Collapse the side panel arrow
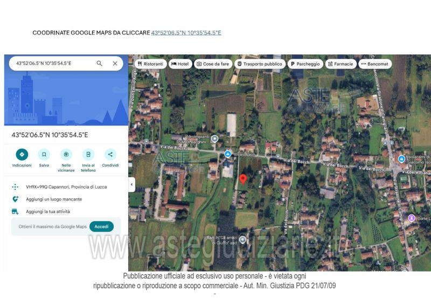The width and height of the screenshot is (431, 305). point(131,184)
